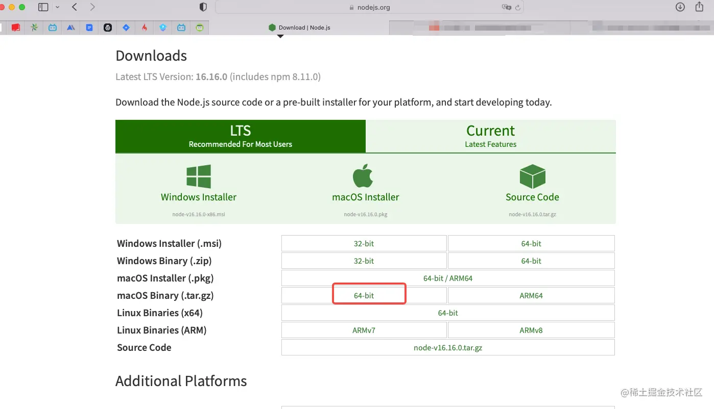Switch to the LTS tab
Screen dimensions: 714x409
(241, 136)
